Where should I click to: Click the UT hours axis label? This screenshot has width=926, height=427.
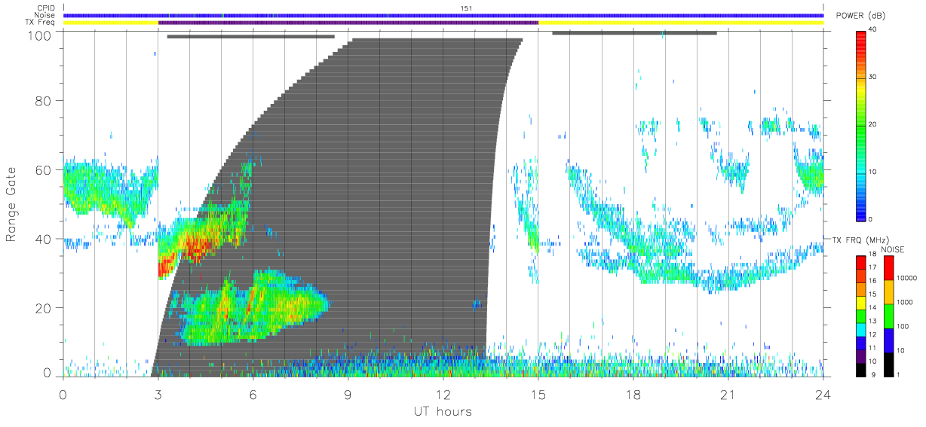coord(443,411)
